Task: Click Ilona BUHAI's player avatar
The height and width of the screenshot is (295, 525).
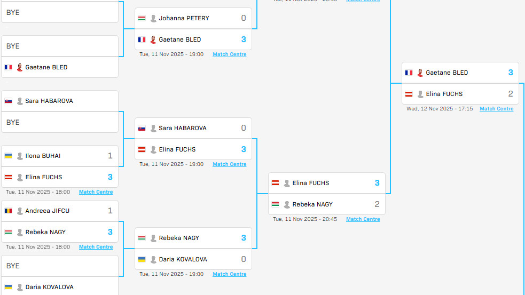Action: [20, 156]
